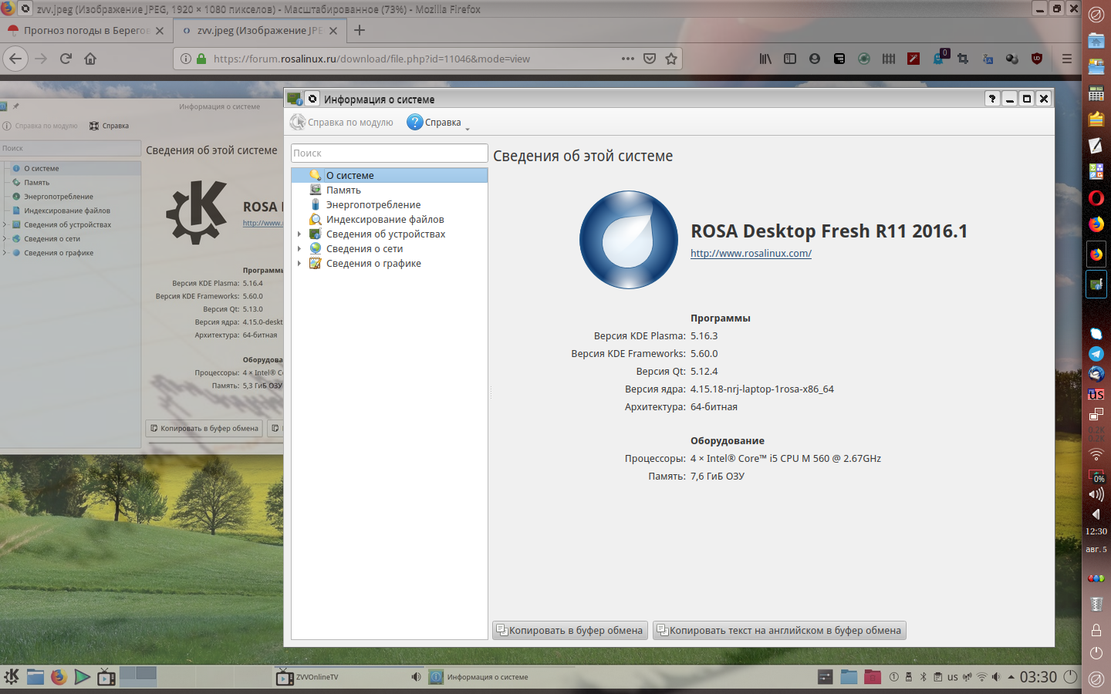Open the Справка dropdown in Информация о системе
Screen dimensions: 1111x694
(x=437, y=122)
